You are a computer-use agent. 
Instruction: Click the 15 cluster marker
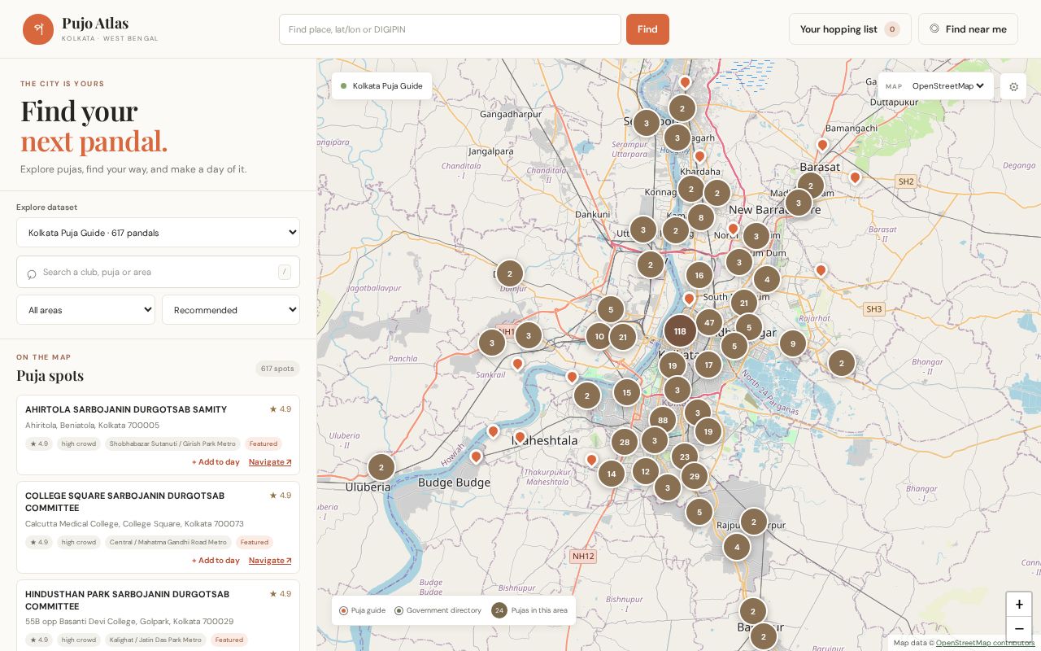[x=627, y=393]
